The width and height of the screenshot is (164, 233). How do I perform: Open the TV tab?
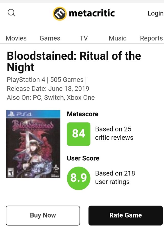[x=84, y=38]
